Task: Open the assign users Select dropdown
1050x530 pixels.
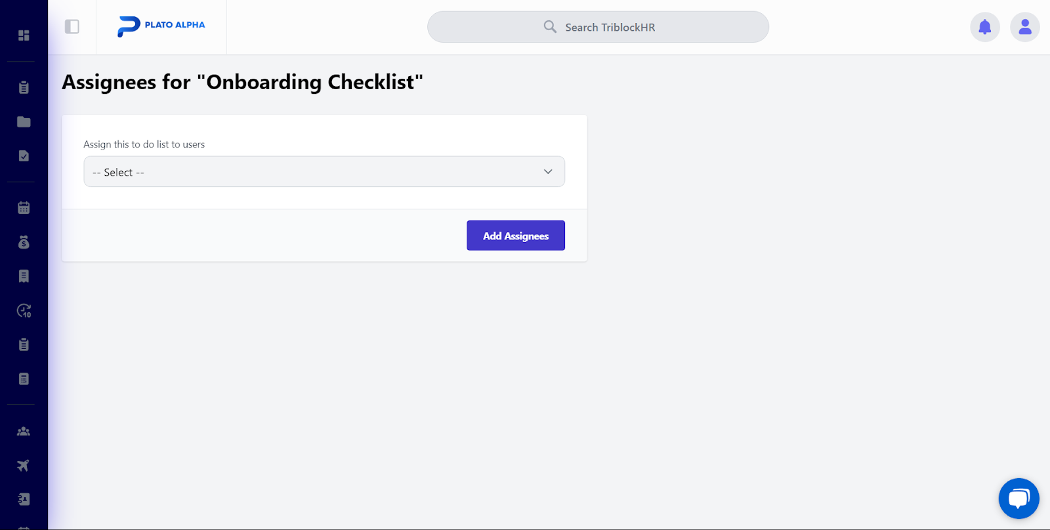Action: click(x=324, y=172)
